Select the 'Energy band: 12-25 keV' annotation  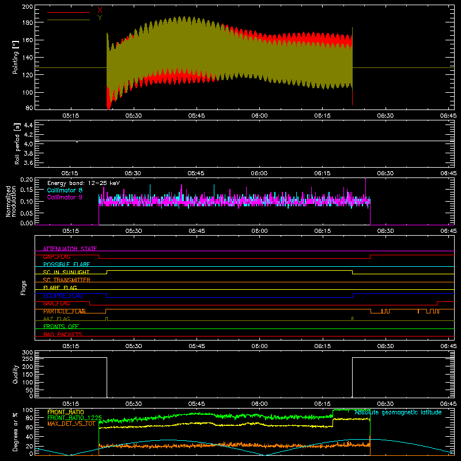coord(84,183)
